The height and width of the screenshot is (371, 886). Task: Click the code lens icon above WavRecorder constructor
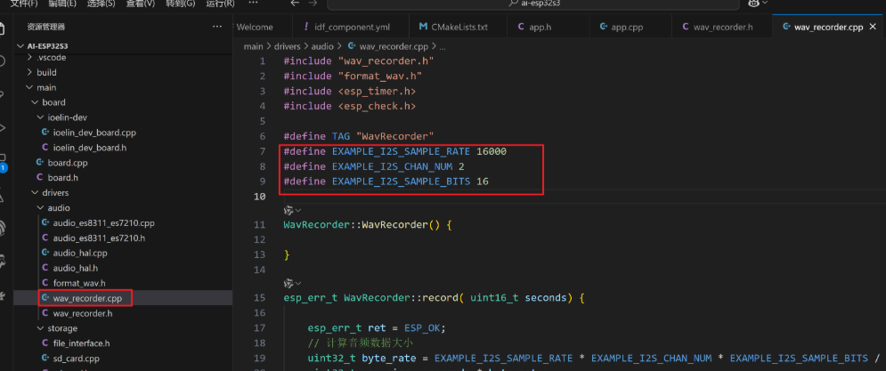pos(289,210)
